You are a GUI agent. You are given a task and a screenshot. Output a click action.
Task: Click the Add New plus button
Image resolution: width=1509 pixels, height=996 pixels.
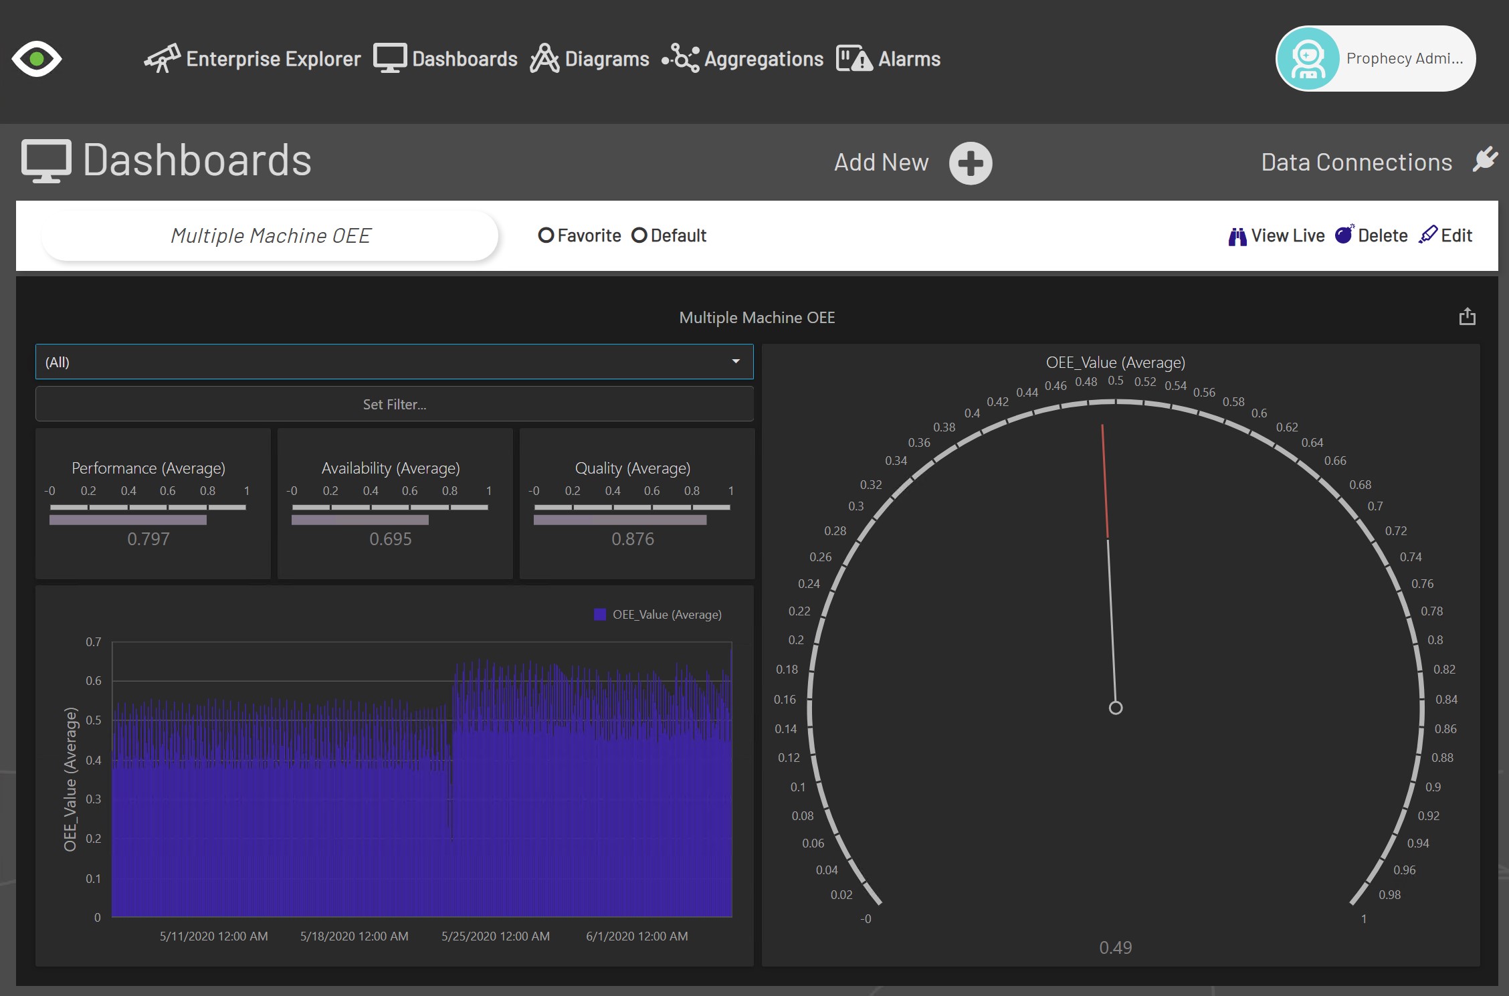click(x=971, y=163)
